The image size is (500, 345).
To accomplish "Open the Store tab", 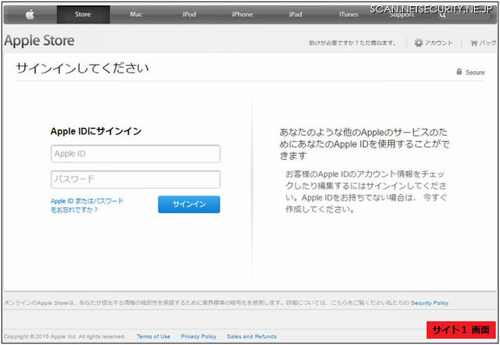I will tap(83, 14).
